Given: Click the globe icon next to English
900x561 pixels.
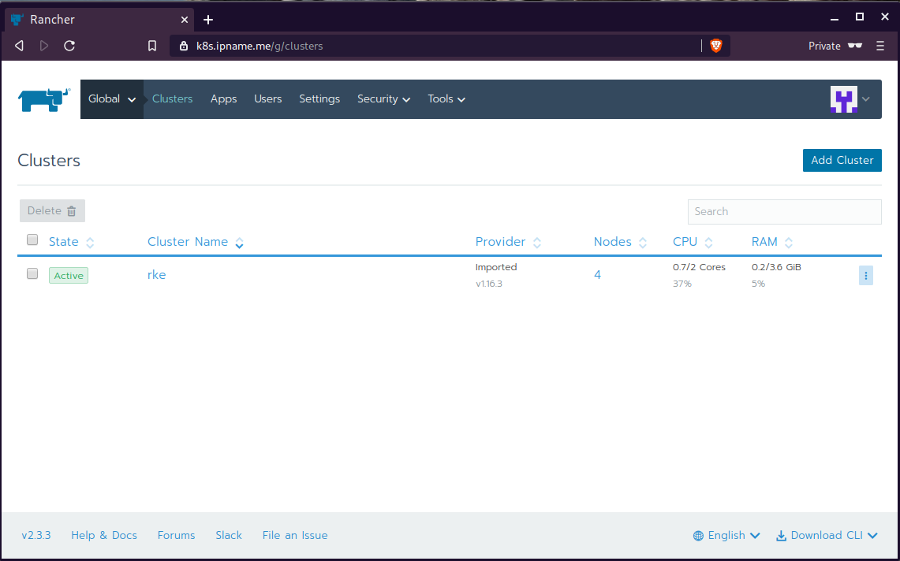Looking at the screenshot, I should 697,535.
